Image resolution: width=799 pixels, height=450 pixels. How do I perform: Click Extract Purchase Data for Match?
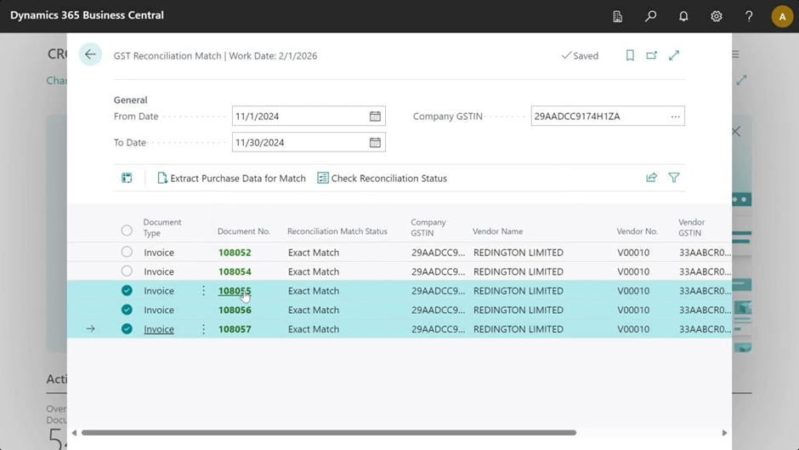coord(231,179)
